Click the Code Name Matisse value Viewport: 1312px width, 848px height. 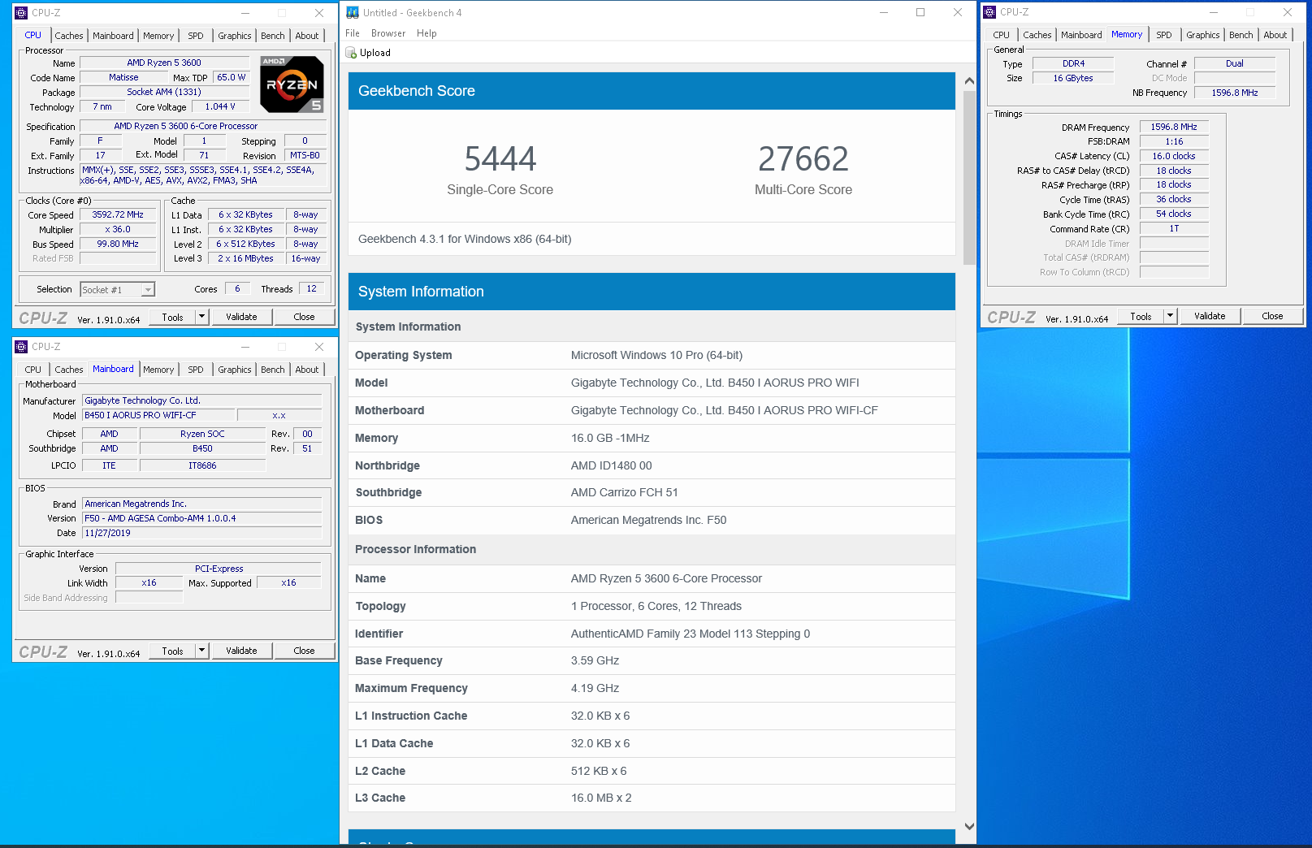[123, 77]
